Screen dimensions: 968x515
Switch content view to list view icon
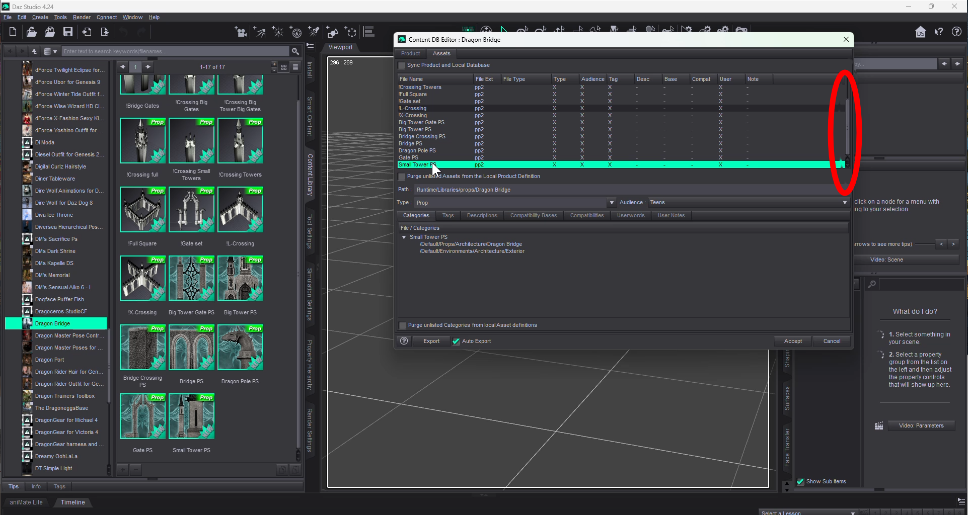pos(295,67)
